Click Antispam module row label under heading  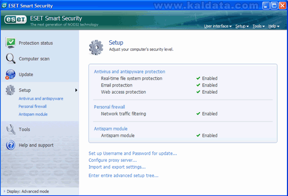click(118, 136)
